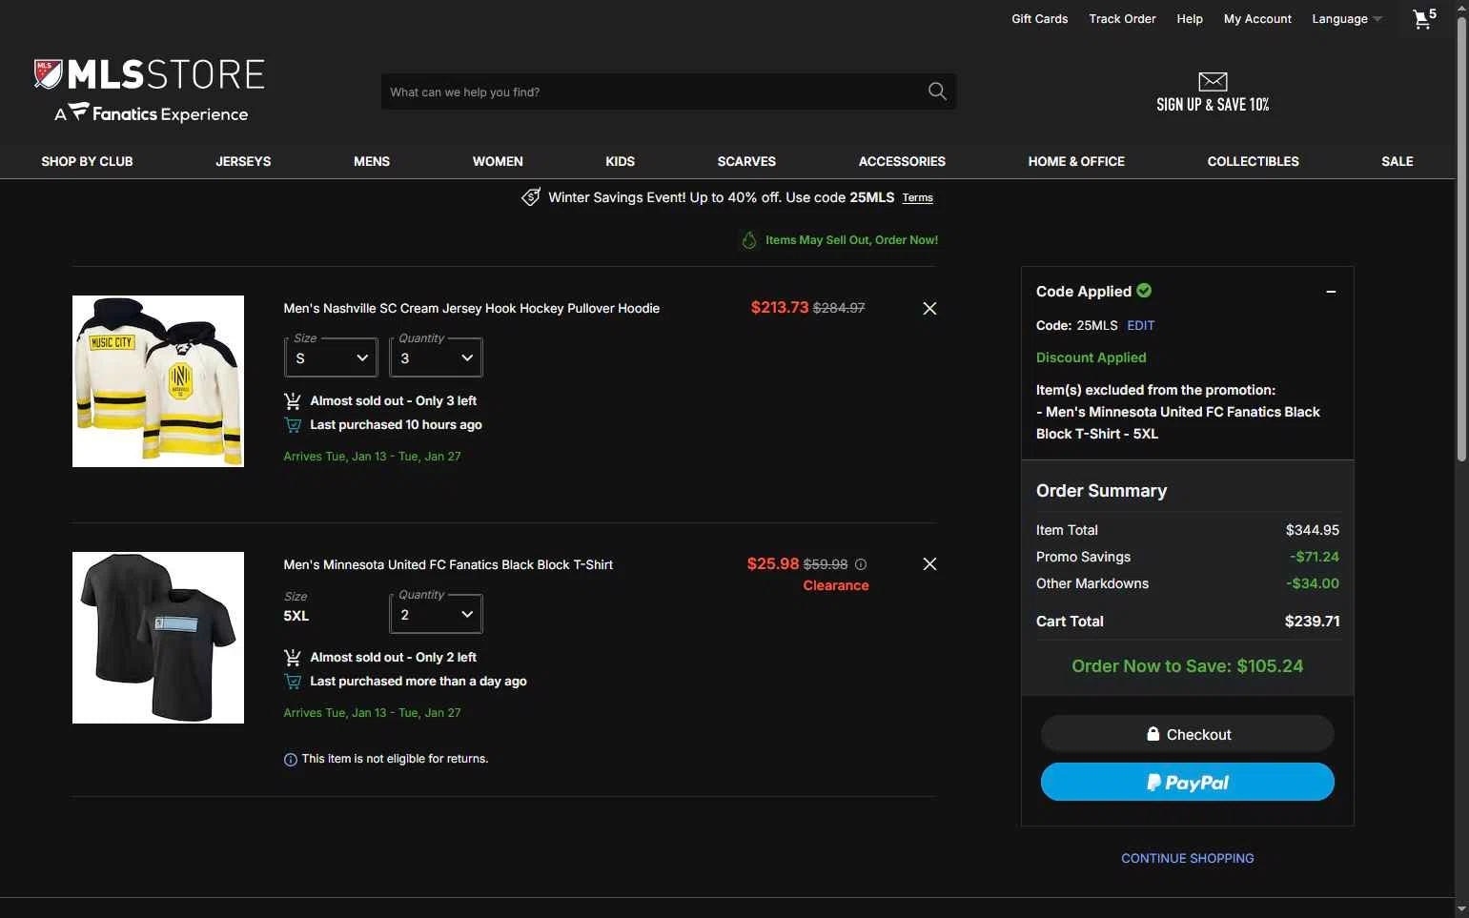Click the Other Markdowns value -$34.00

1313,583
